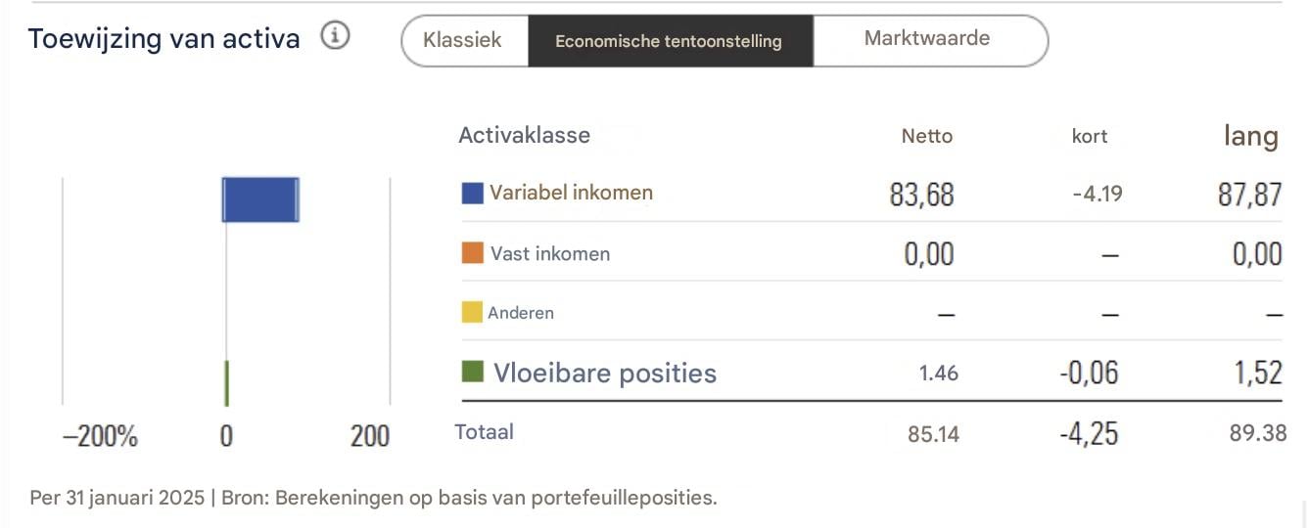The image size is (1308, 528).
Task: Click the yellow Anderen color swatch
Action: 472,313
